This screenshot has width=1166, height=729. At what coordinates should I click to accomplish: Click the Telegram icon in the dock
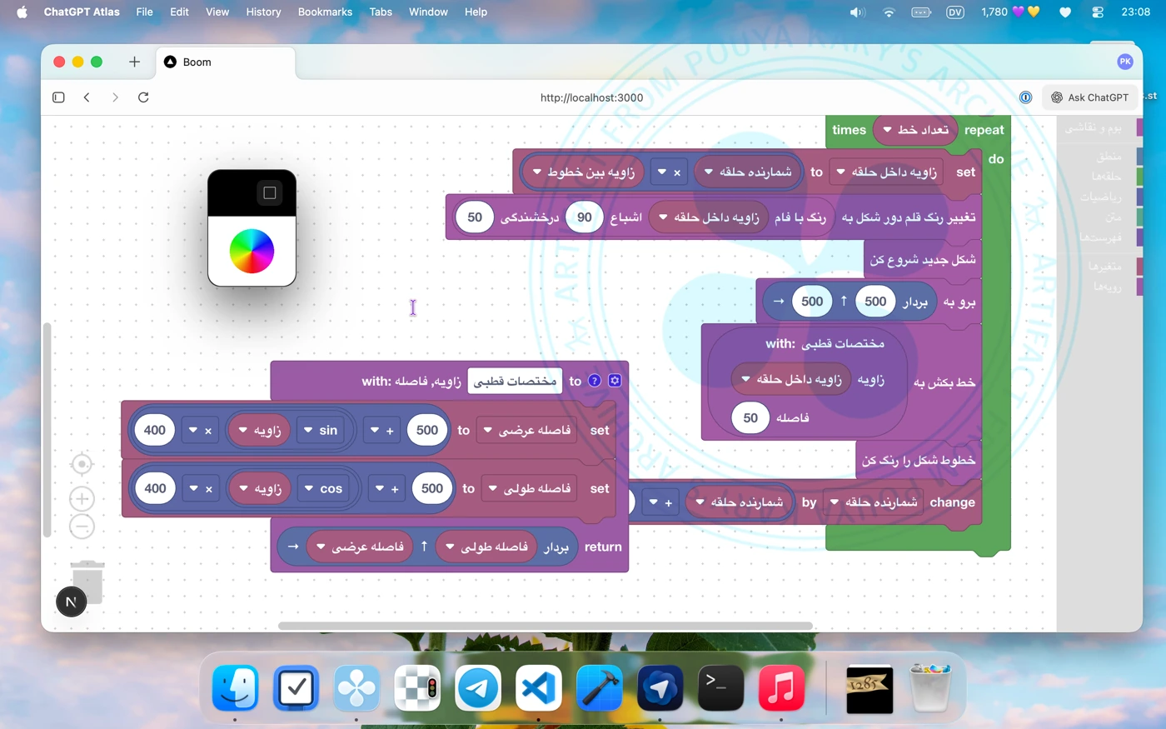coord(478,688)
